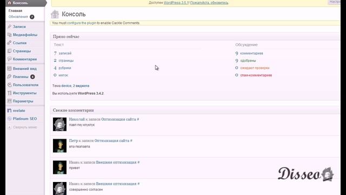Click Петр's comment avatar

[59, 146]
